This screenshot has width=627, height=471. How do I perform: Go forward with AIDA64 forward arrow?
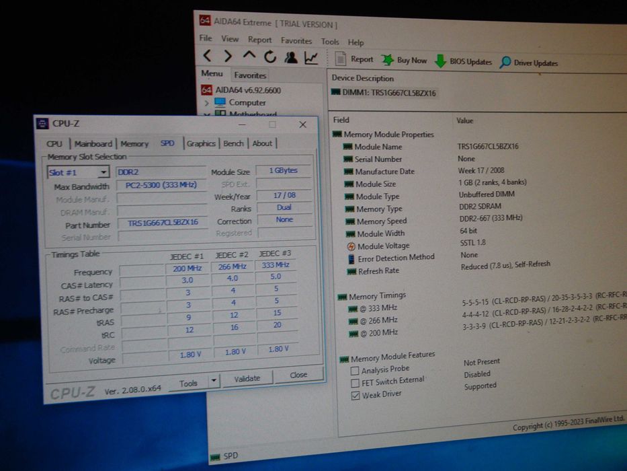(228, 56)
